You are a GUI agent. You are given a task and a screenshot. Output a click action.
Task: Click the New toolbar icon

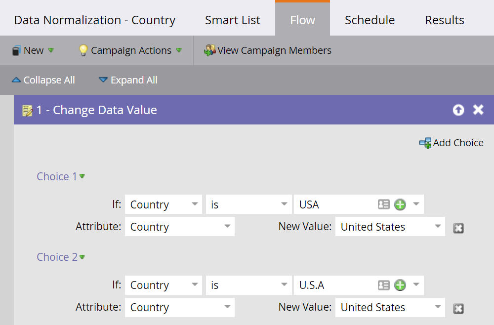(x=16, y=50)
